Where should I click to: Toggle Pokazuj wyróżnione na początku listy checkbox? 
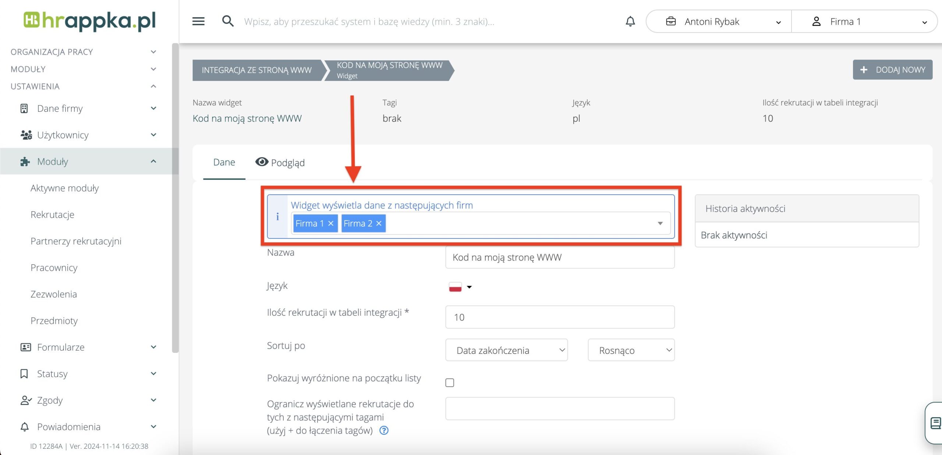tap(449, 383)
